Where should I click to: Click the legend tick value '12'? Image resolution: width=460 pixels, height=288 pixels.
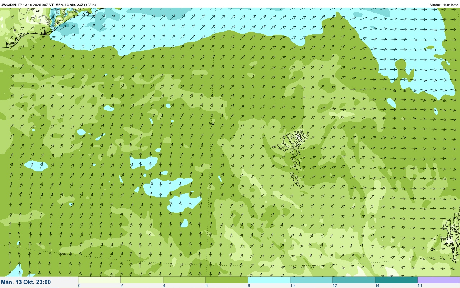[x=335, y=285]
